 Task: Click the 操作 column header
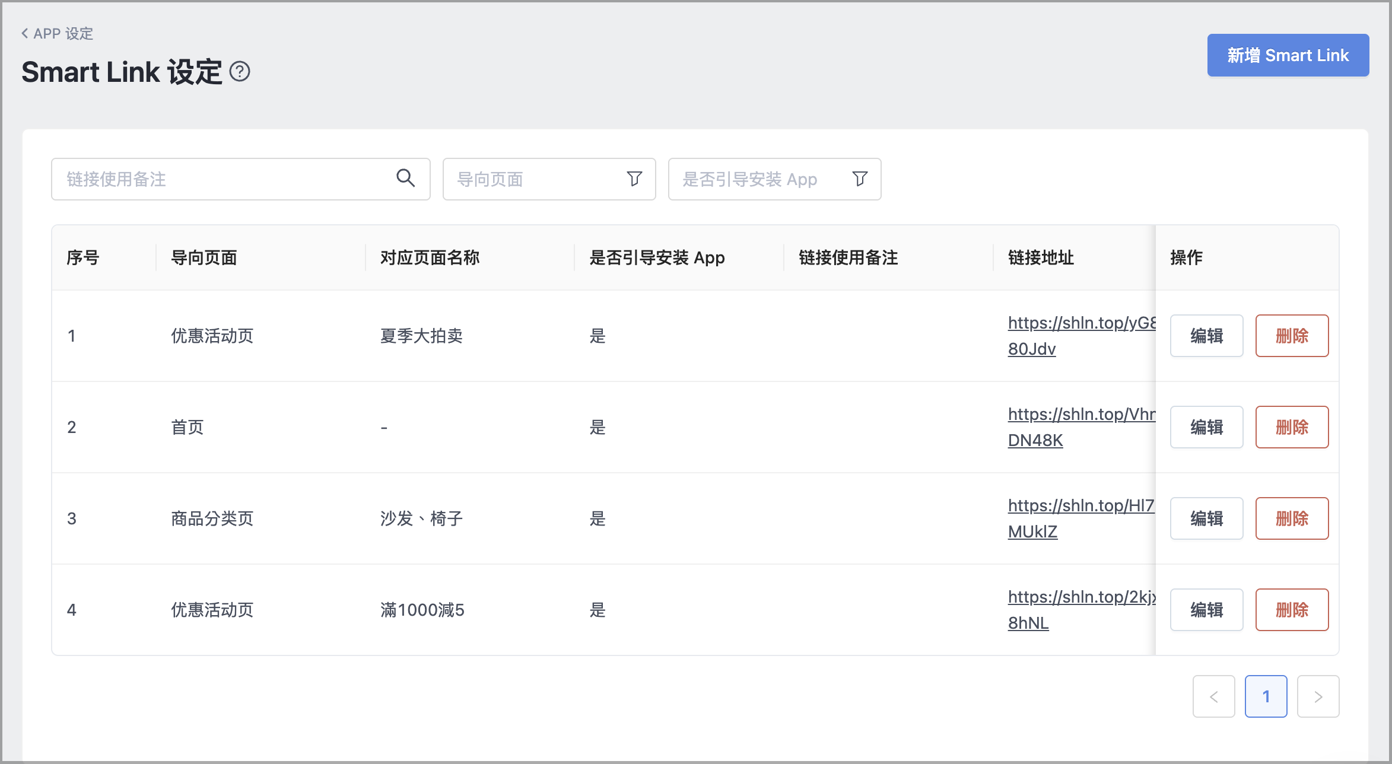(1187, 257)
